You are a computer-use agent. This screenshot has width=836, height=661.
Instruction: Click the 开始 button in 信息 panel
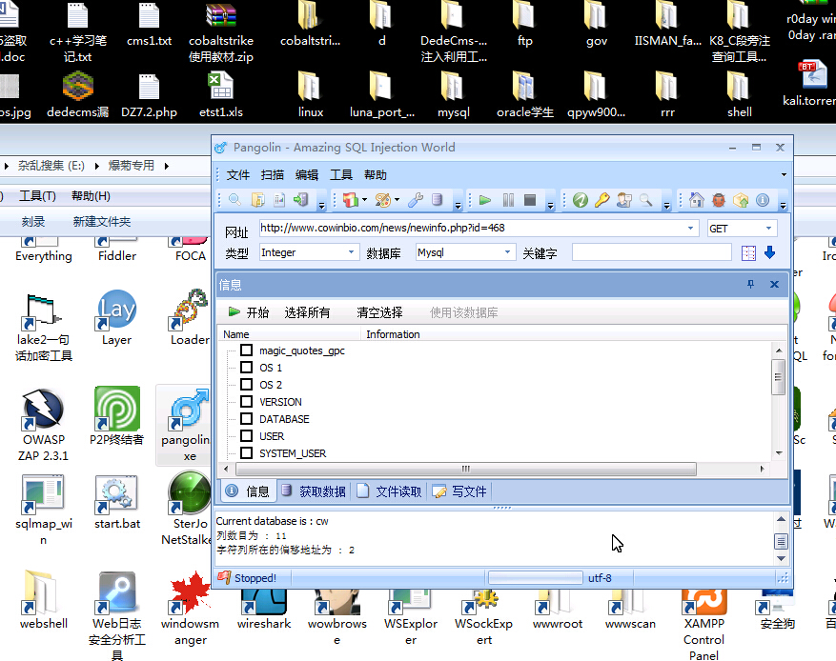click(x=249, y=312)
